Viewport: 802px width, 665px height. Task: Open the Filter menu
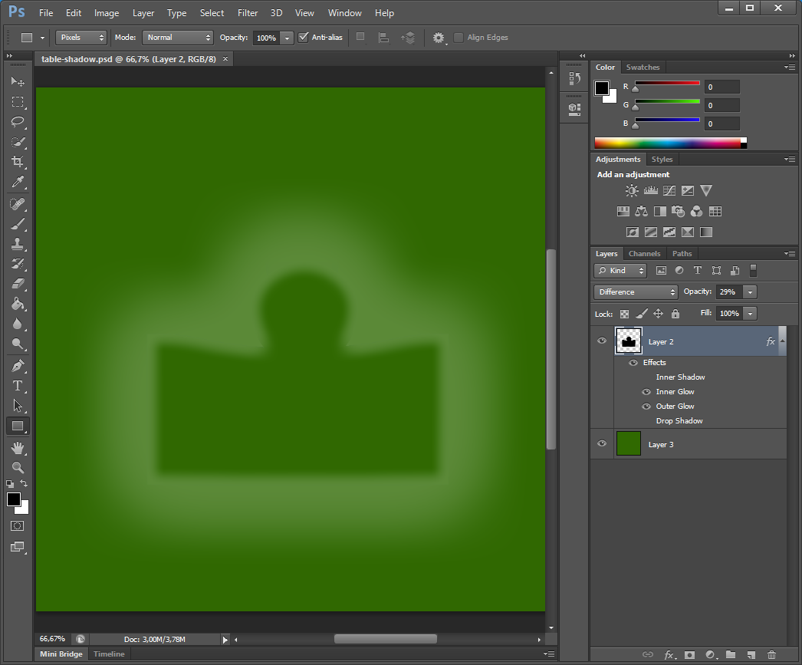coord(248,13)
